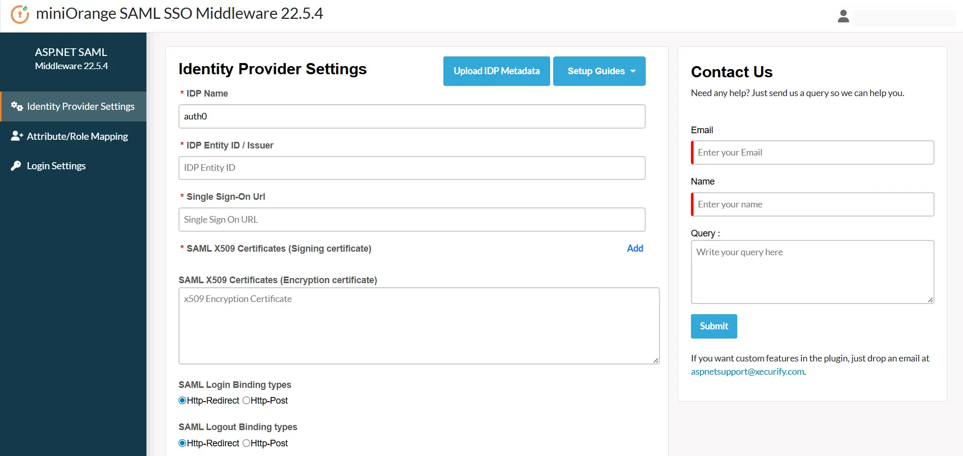963x456 pixels.
Task: Select Http-Post for SAML Login Binding
Action: 246,401
